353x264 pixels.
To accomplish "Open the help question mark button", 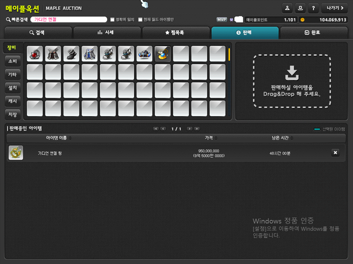I will [x=313, y=8].
